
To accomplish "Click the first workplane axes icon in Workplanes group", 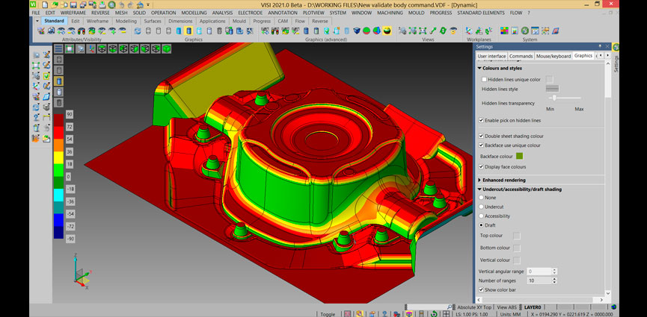I will (469, 31).
